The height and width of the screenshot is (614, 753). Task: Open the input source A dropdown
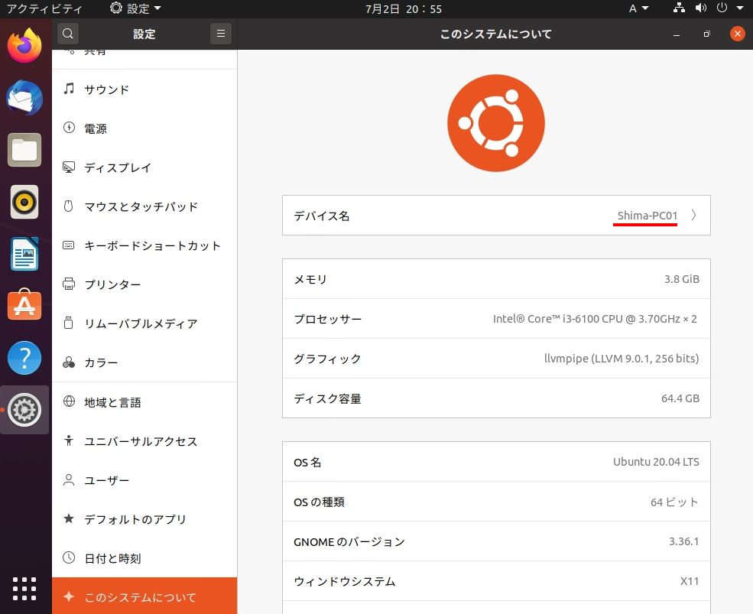point(638,8)
